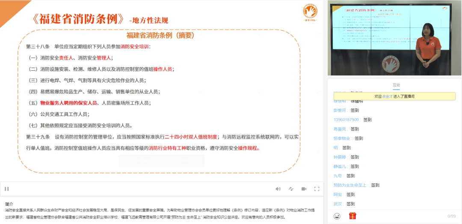Click chat username 彭垂河
This screenshot has height=224, width=462.
coord(340,111)
